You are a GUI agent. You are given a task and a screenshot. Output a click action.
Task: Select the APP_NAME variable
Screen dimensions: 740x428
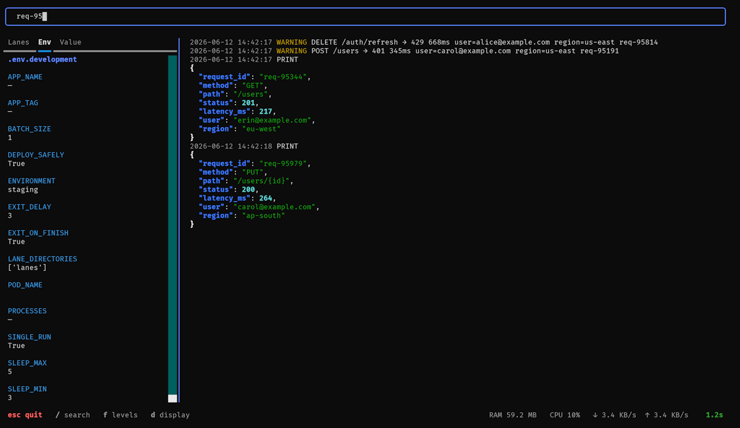click(25, 77)
